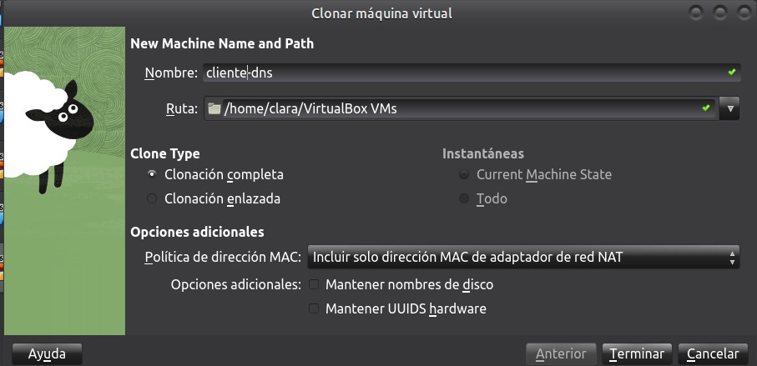Click the green checkmark in Nombre field

pos(731,73)
